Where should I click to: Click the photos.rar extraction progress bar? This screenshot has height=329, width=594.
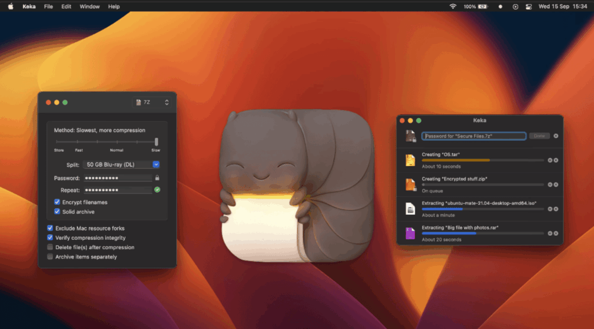tap(483, 233)
